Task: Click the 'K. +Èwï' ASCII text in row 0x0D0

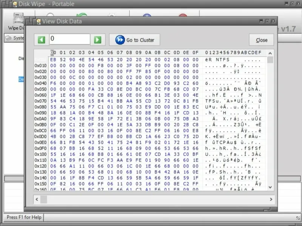Action: click(x=215, y=137)
